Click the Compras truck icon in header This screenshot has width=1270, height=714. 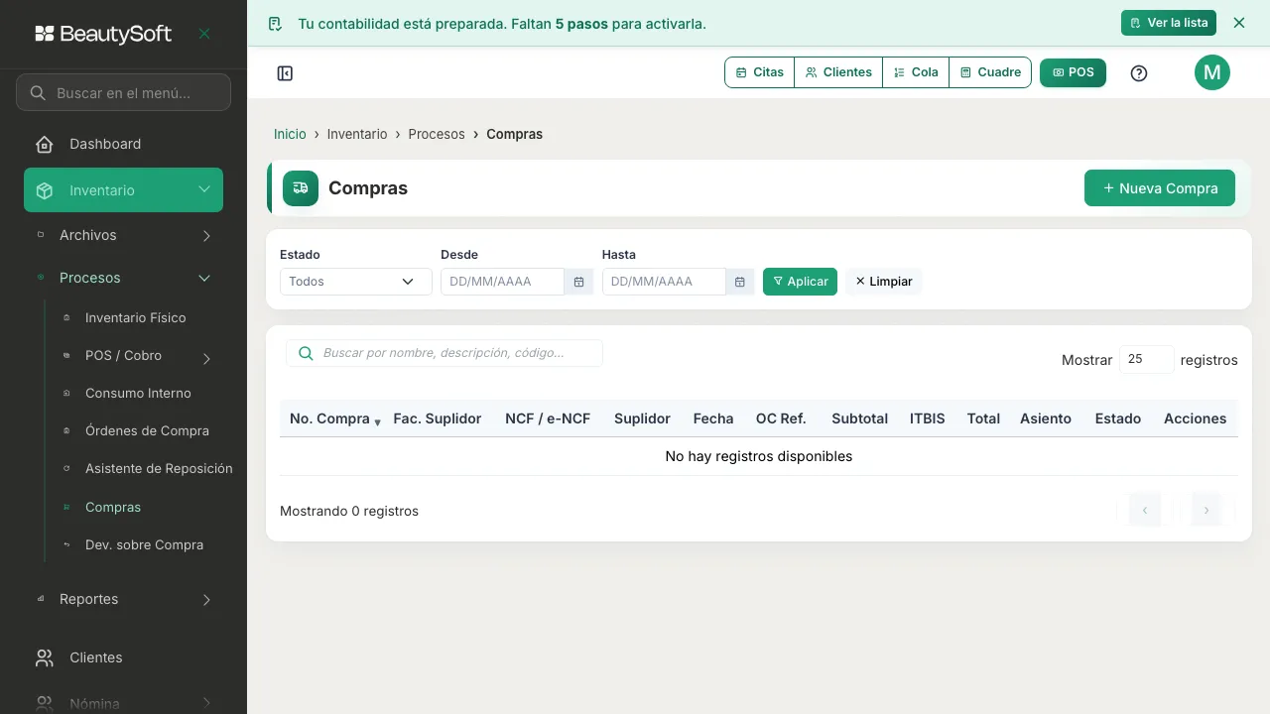tap(301, 188)
